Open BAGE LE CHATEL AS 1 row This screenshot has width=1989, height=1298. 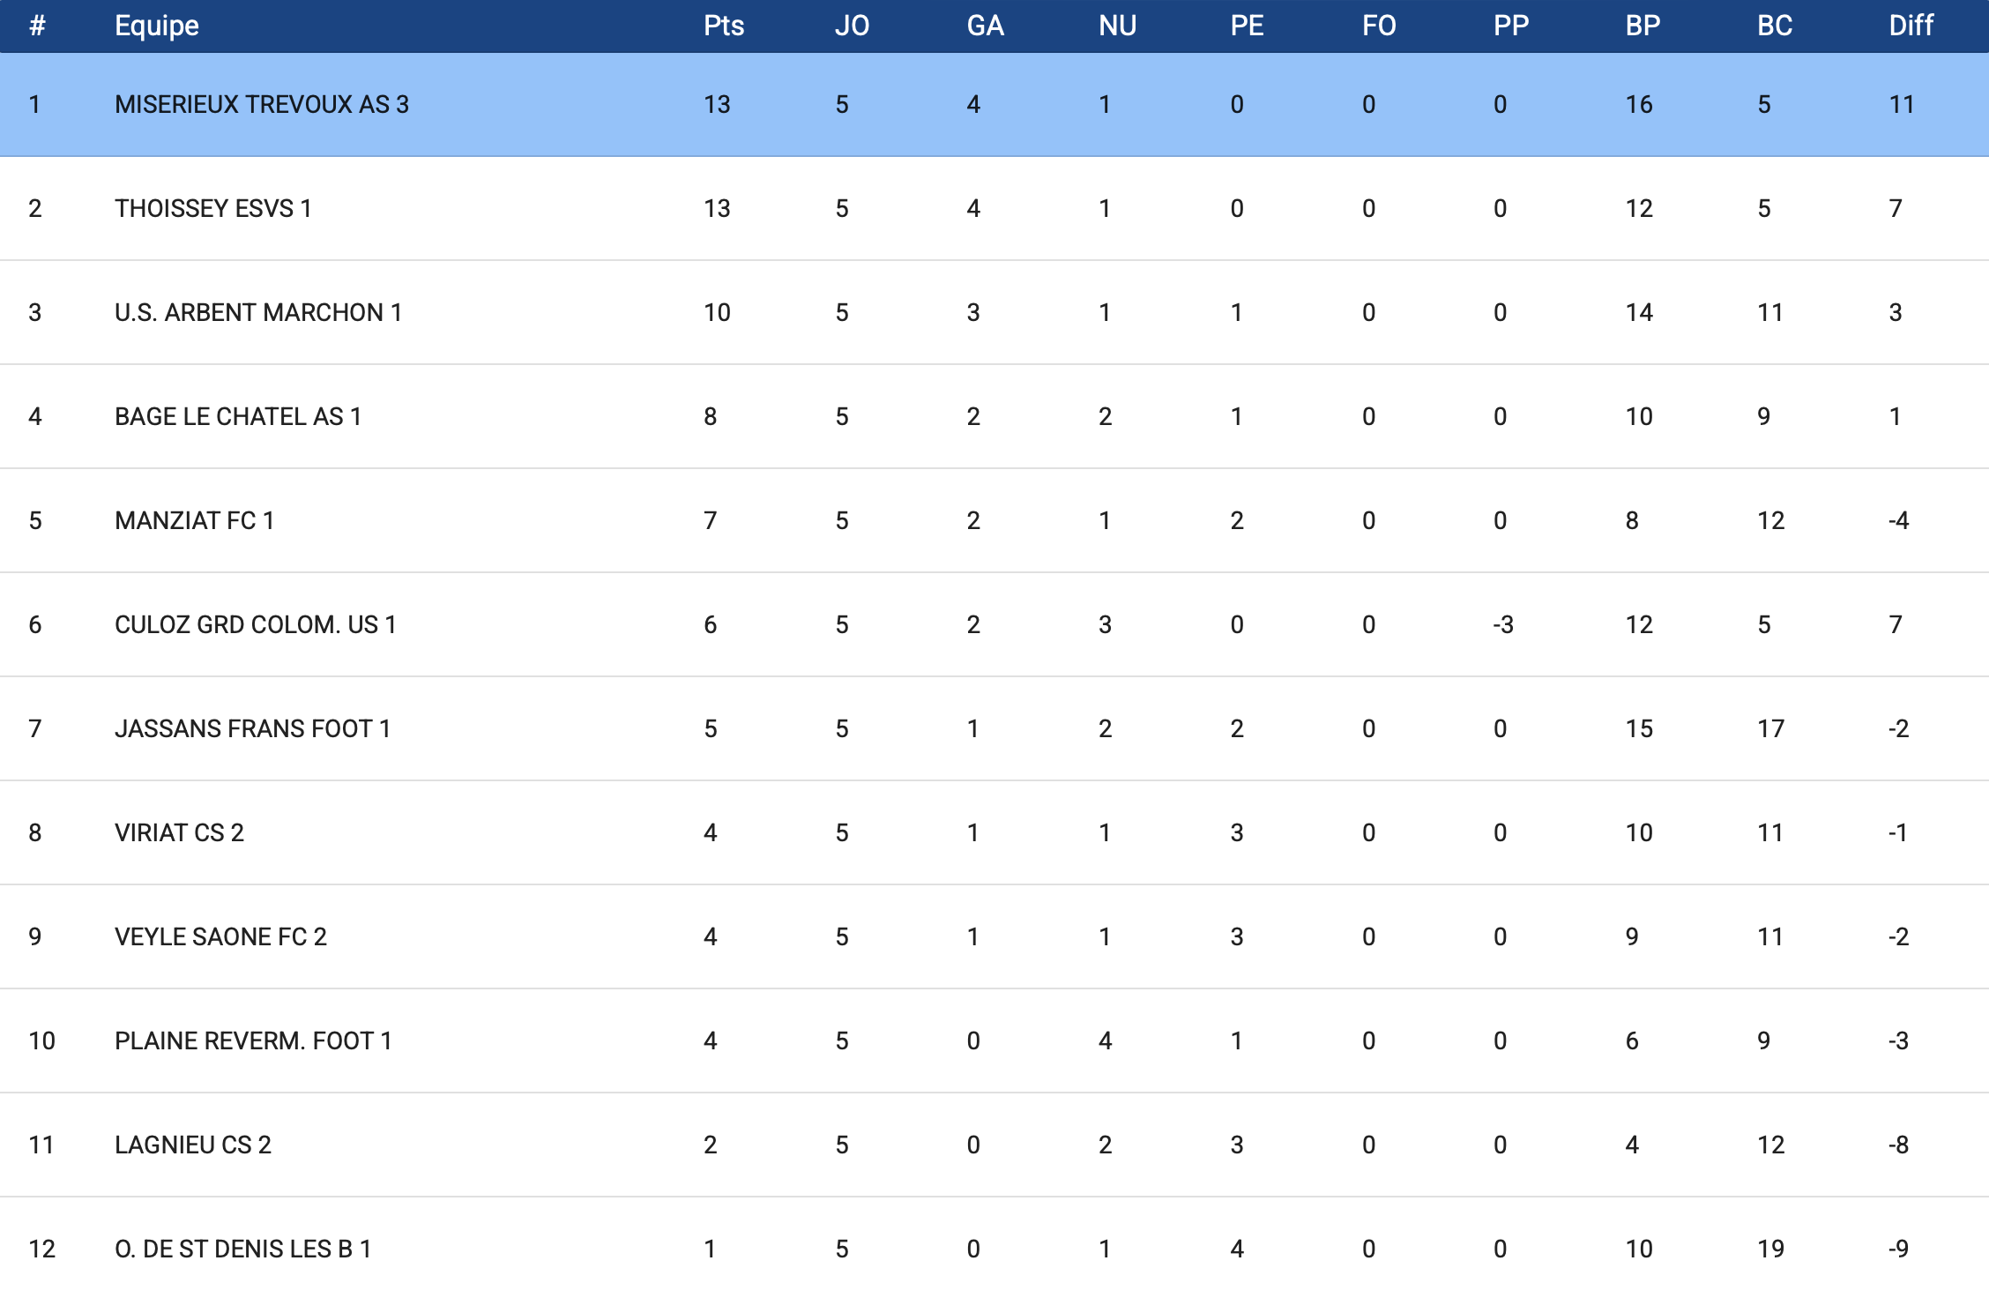238,417
